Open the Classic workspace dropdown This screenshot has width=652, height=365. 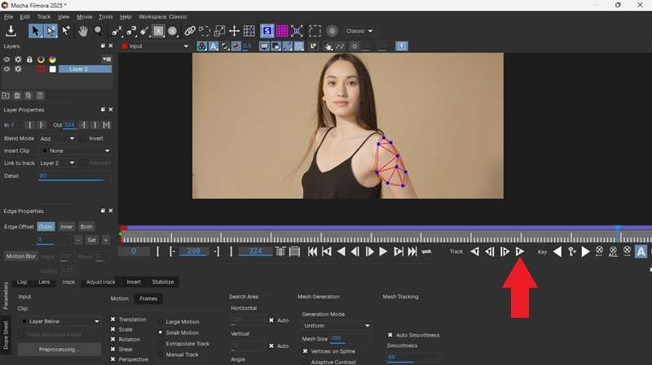[359, 31]
